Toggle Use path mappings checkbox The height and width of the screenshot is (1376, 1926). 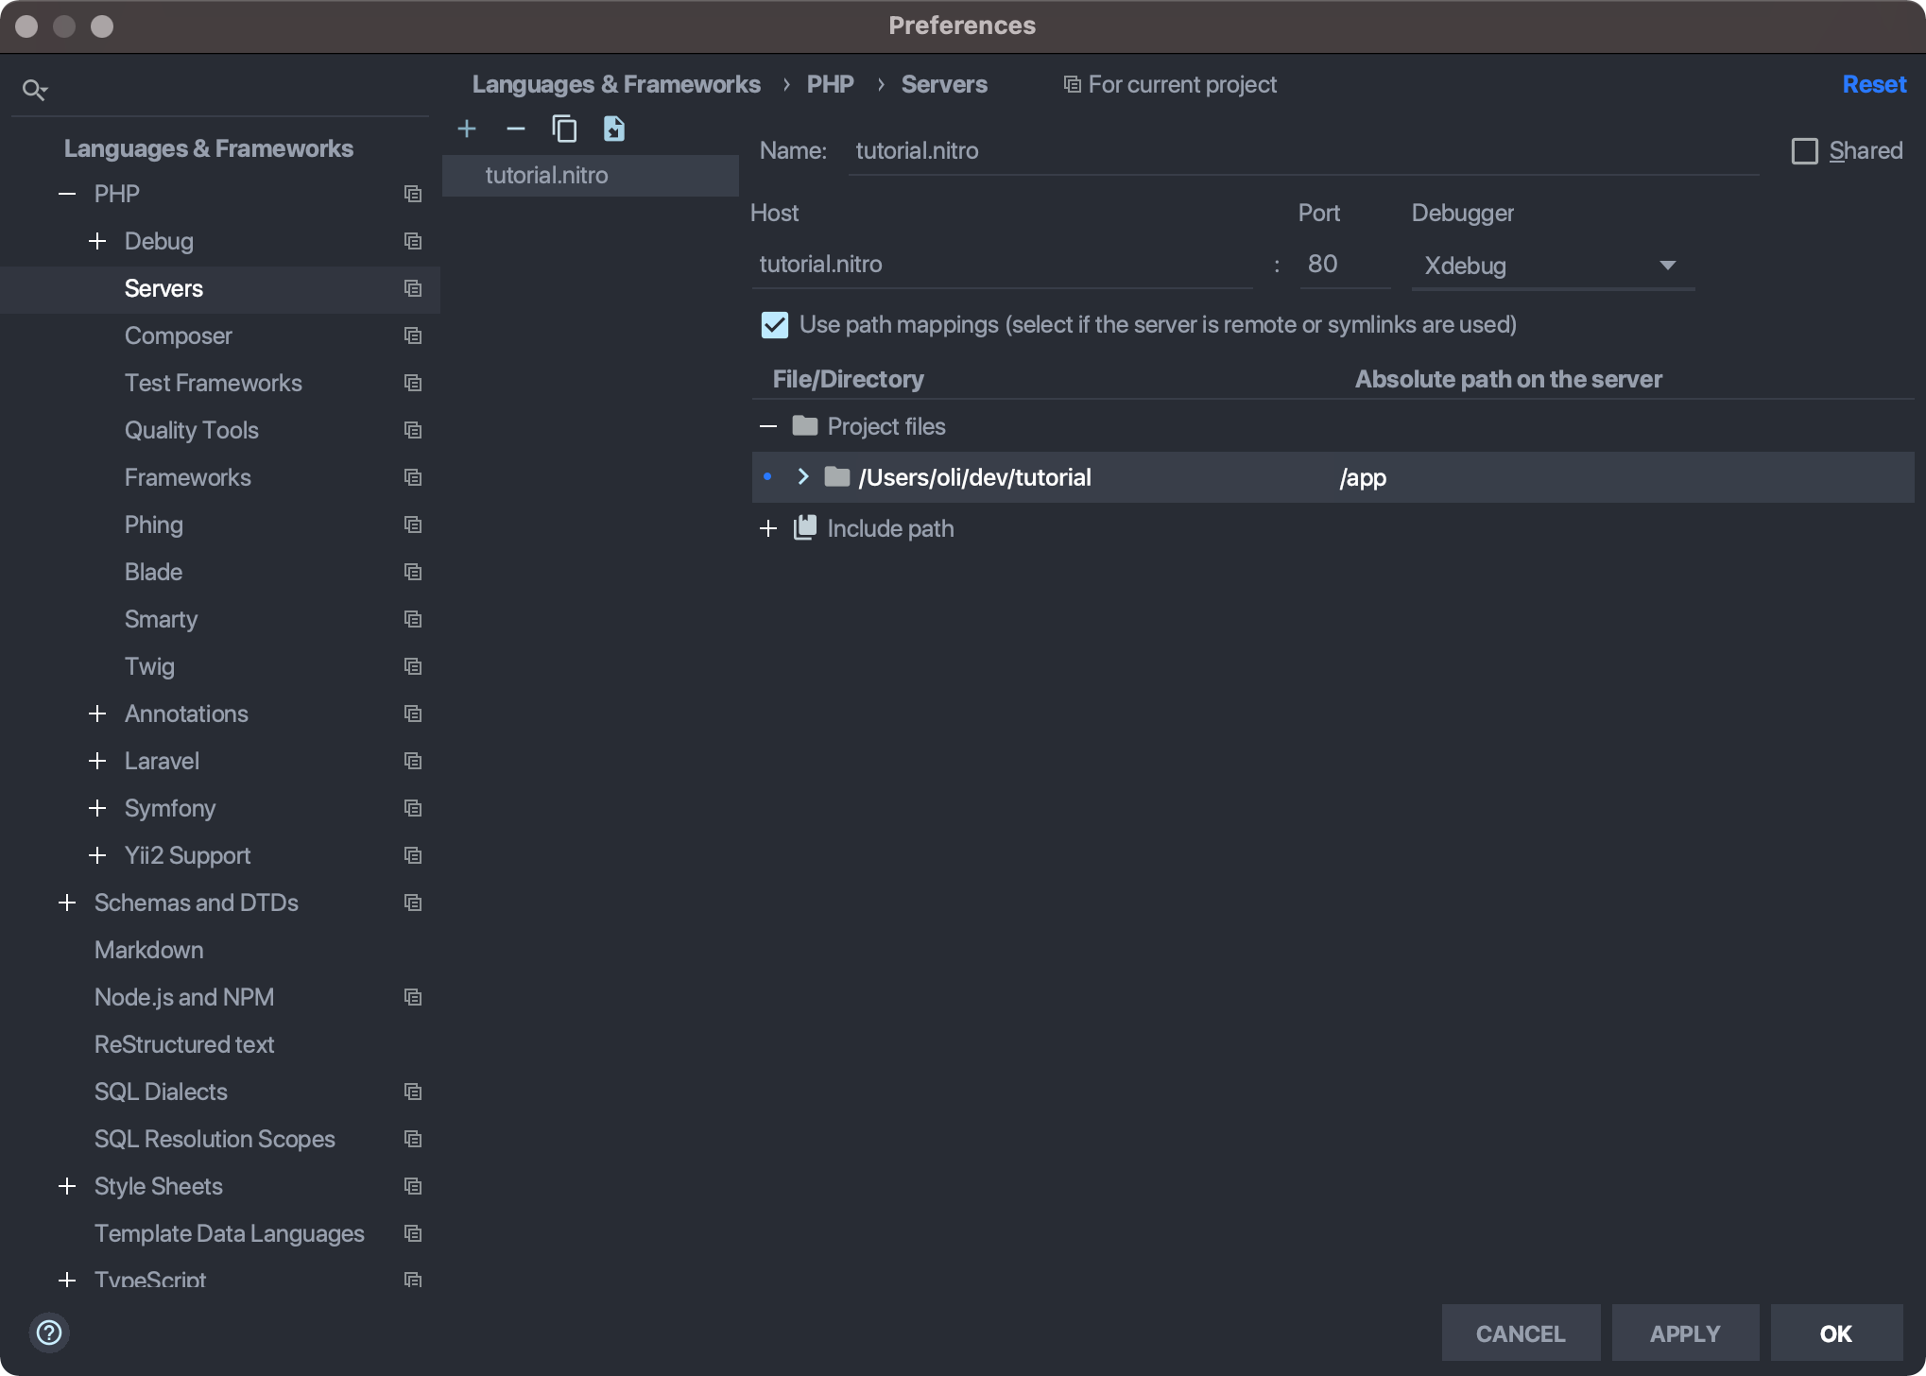click(772, 325)
